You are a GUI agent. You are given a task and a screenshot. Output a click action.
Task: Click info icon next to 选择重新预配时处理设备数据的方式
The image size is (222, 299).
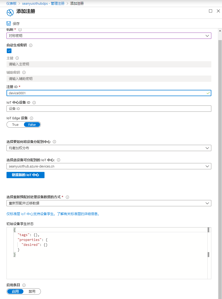coord(67,197)
